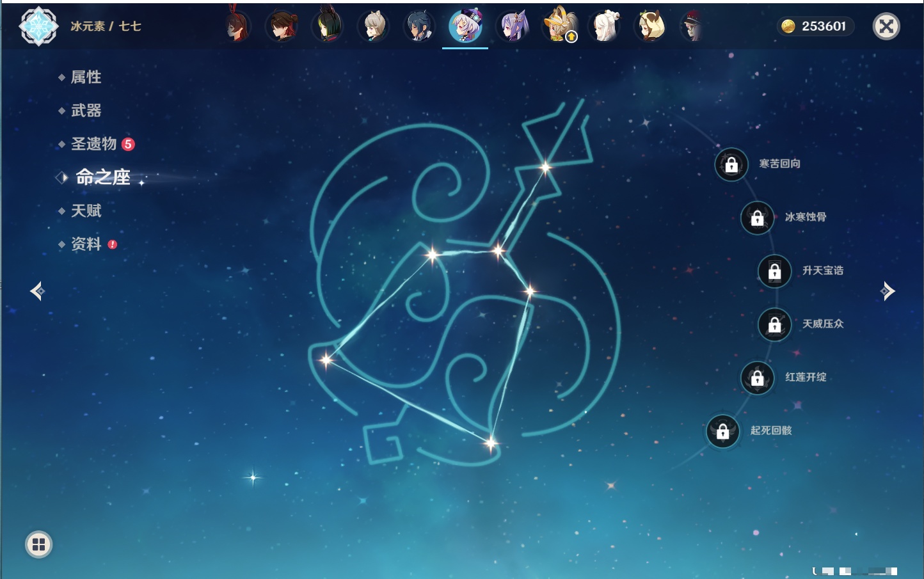The height and width of the screenshot is (579, 924).
Task: Click the 冰寒蚀骨 label text
Action: pos(806,217)
